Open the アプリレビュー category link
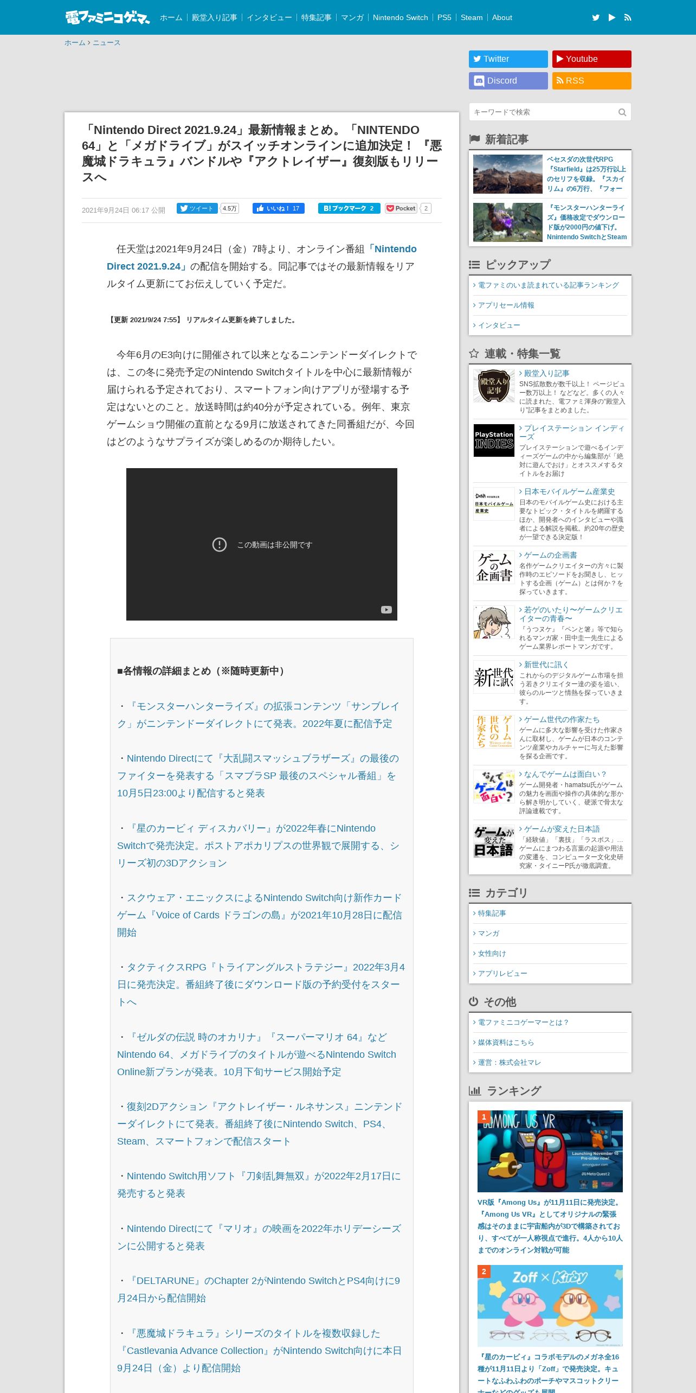The height and width of the screenshot is (1393, 696). (x=502, y=974)
